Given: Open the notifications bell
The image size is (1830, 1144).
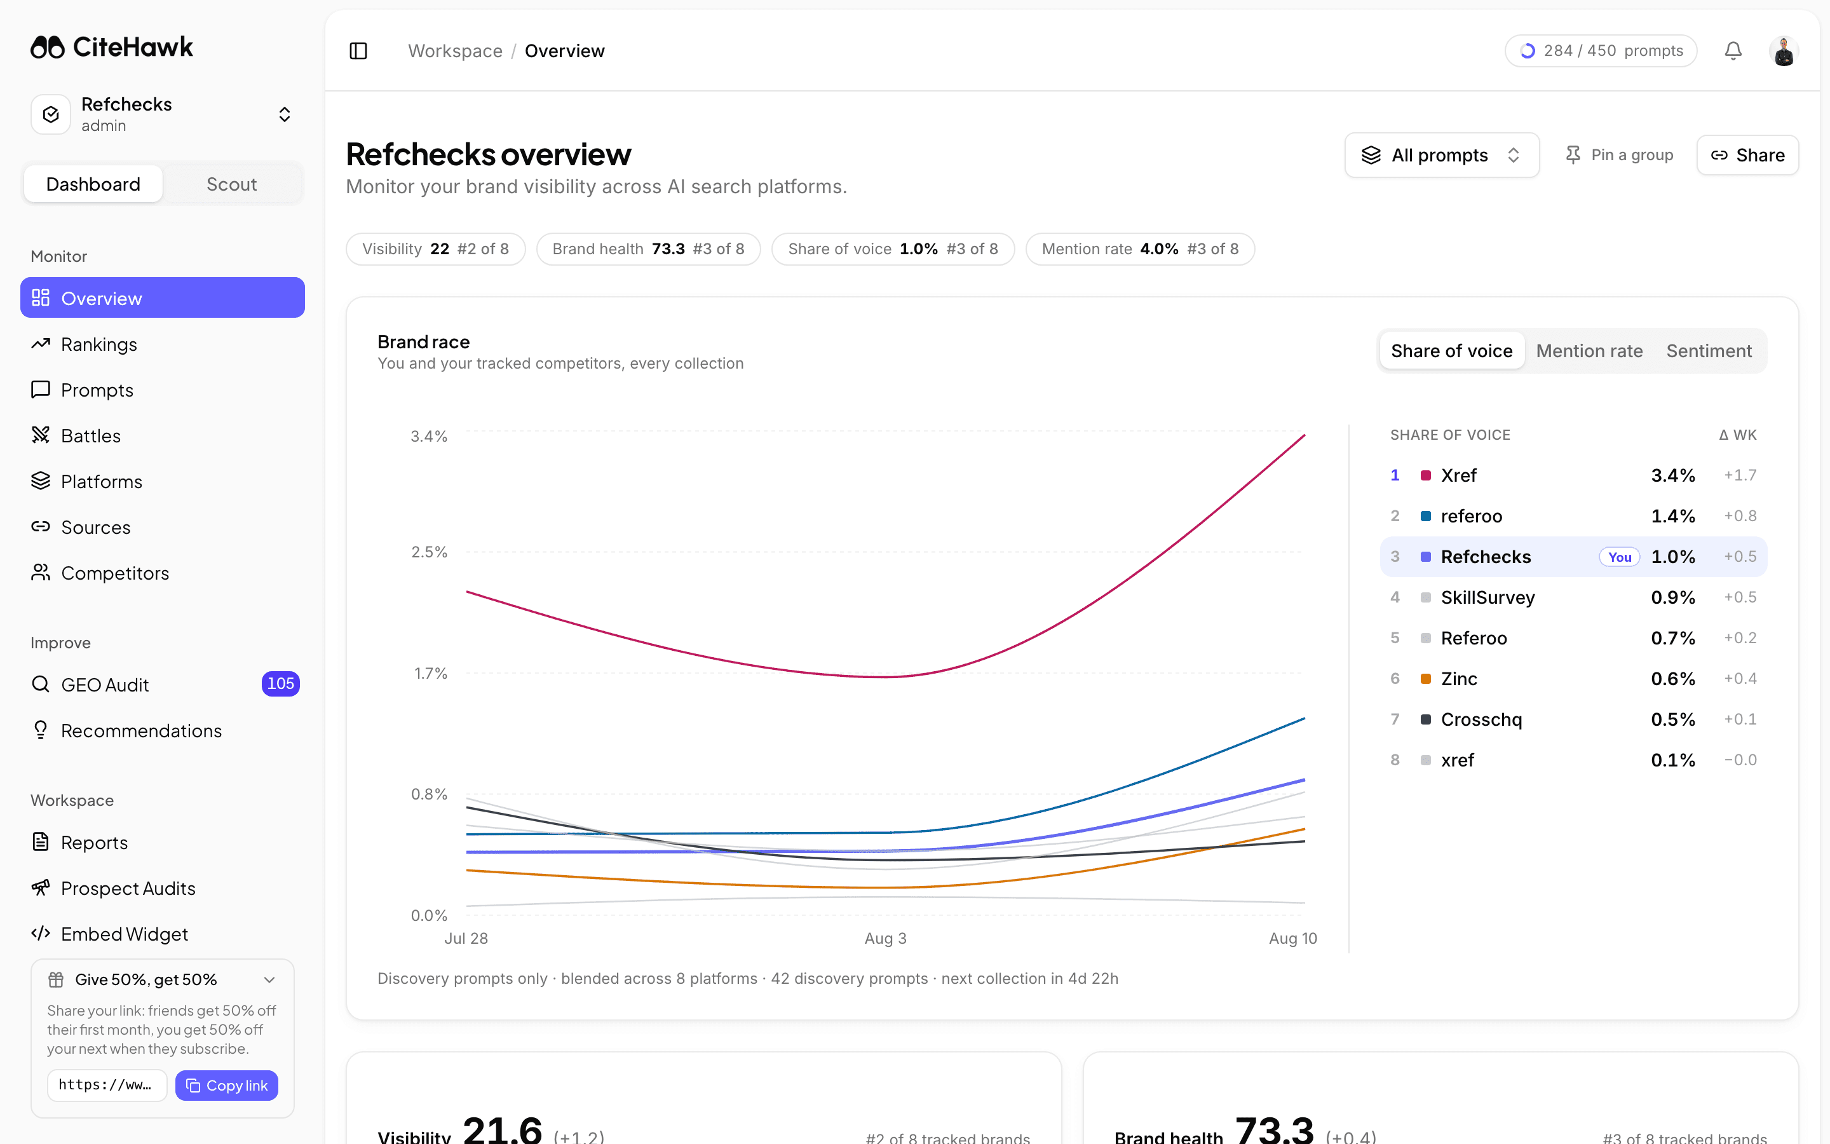Looking at the screenshot, I should pos(1732,51).
